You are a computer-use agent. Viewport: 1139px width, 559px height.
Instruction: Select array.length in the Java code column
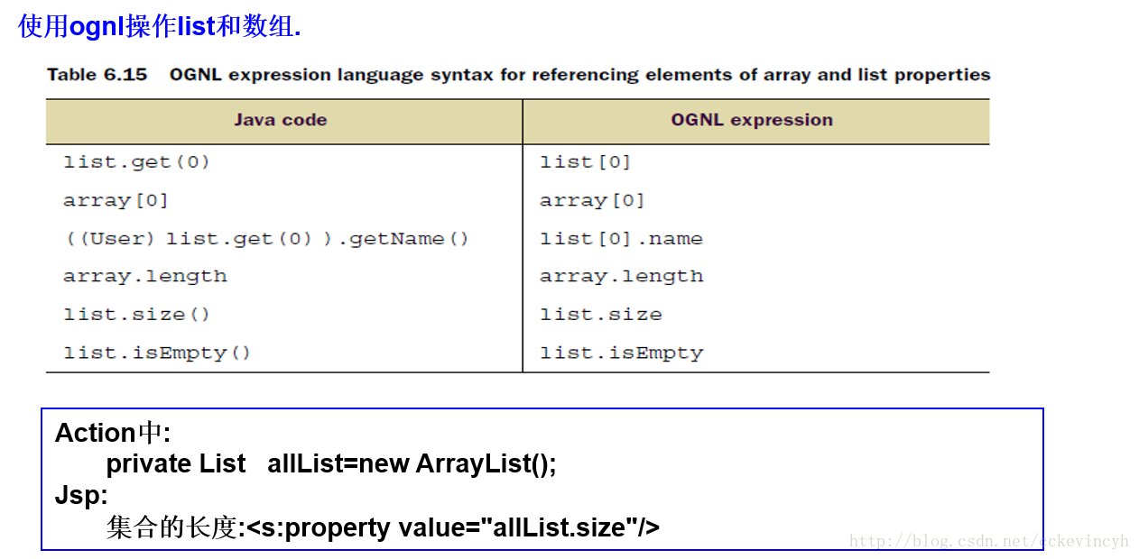pos(144,277)
